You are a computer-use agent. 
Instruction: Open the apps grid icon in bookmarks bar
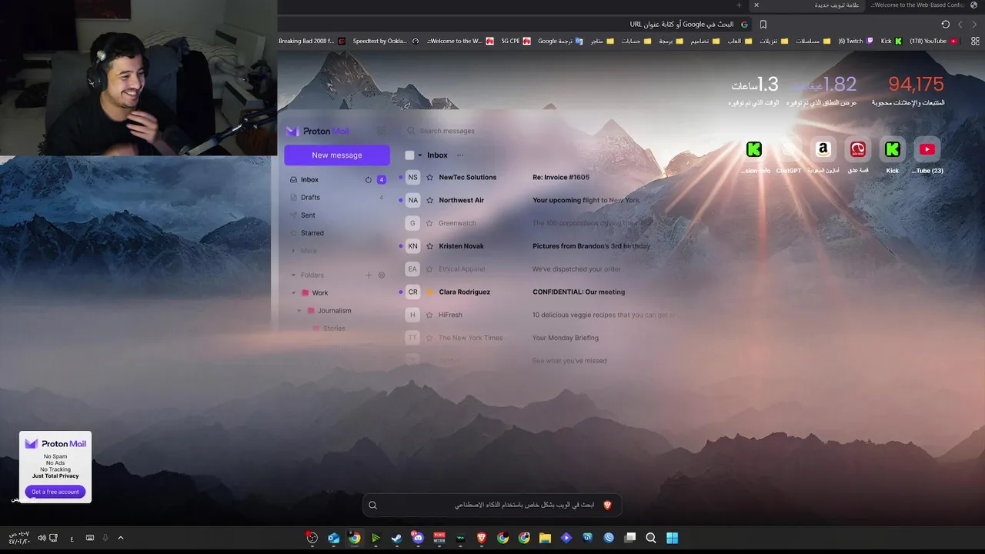975,42
